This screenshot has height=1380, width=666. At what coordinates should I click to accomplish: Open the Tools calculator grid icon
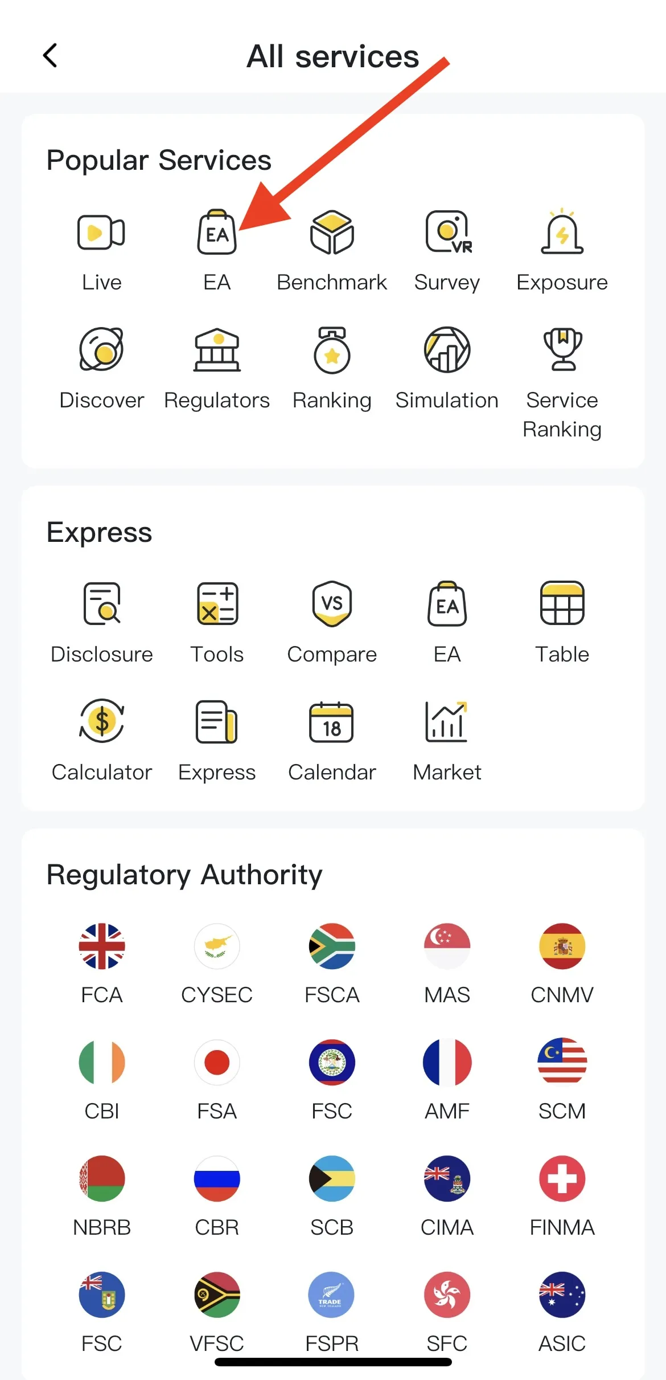tap(217, 603)
